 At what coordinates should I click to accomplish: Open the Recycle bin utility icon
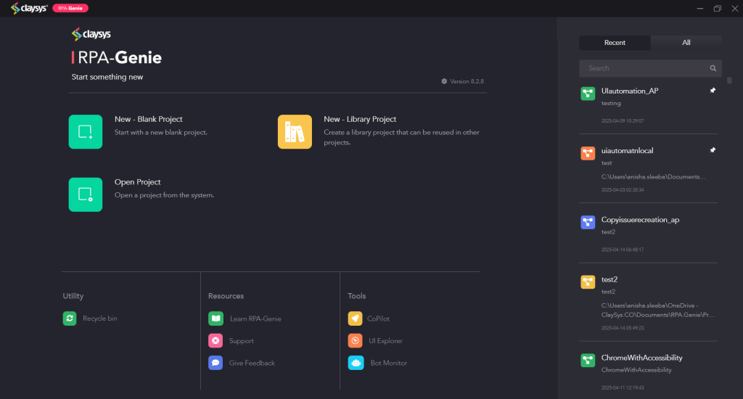[70, 318]
